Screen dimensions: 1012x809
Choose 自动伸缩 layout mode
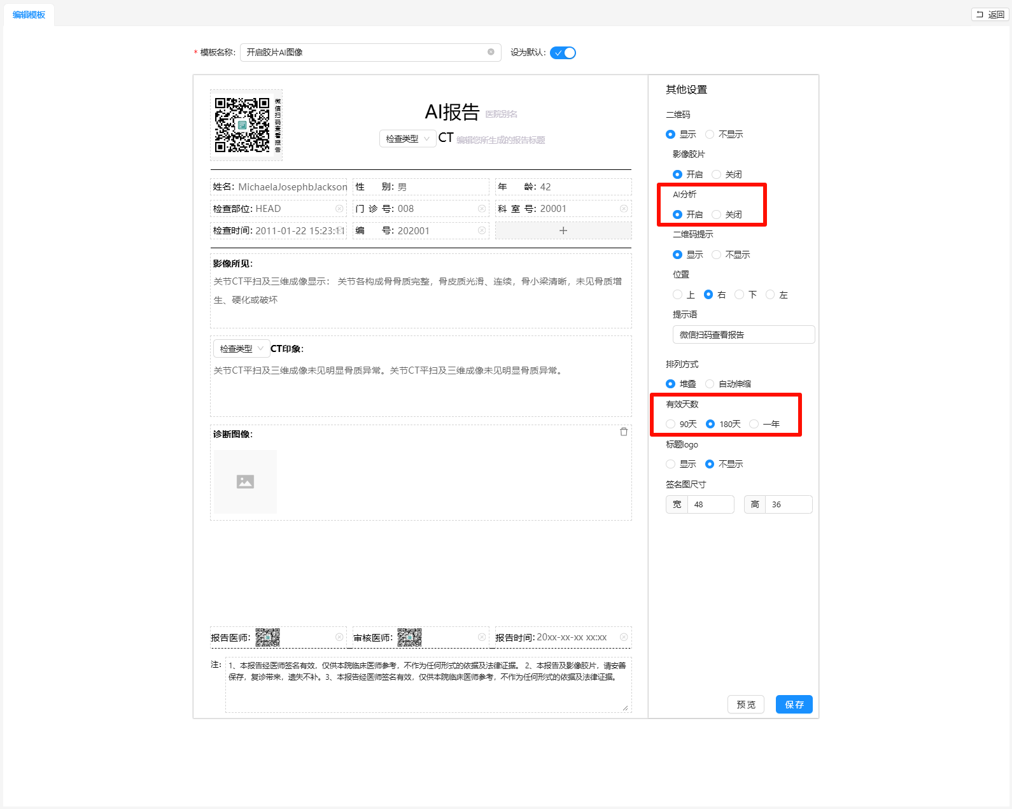(x=710, y=384)
